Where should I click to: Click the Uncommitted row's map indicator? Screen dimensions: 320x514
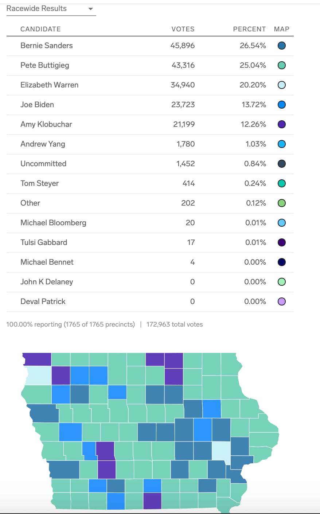tap(281, 164)
